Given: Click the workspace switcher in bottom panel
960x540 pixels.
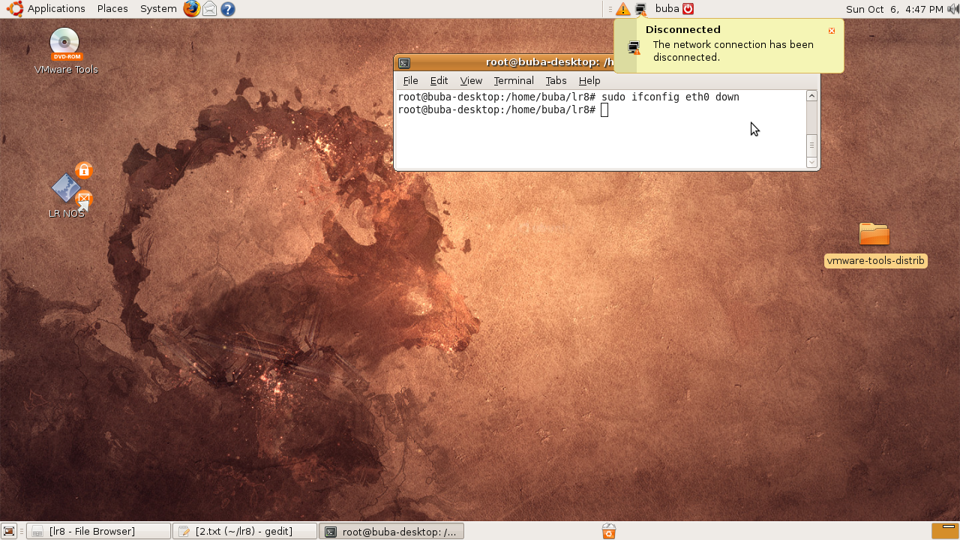Looking at the screenshot, I should pyautogui.click(x=944, y=531).
